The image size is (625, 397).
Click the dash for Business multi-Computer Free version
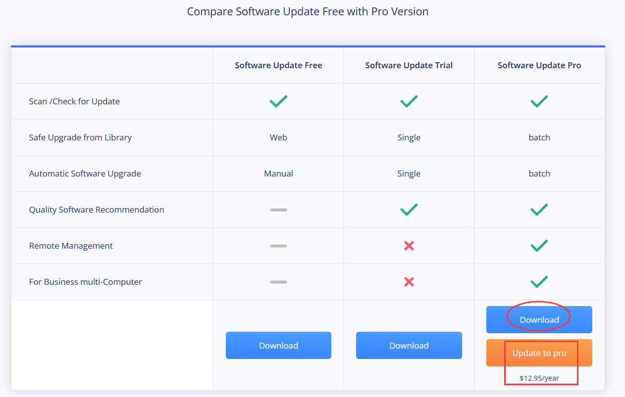278,282
